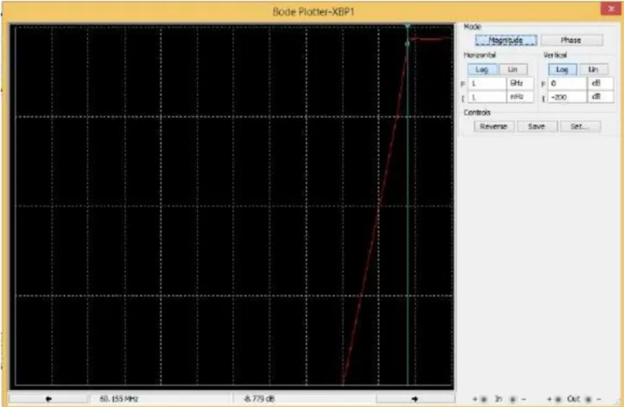Viewport: 624px width, 407px height.
Task: Click the Save button
Action: pos(537,126)
